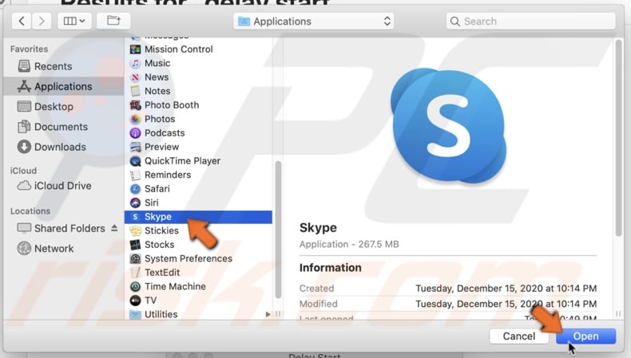The image size is (631, 358).
Task: Click the Notes app icon
Action: click(135, 91)
